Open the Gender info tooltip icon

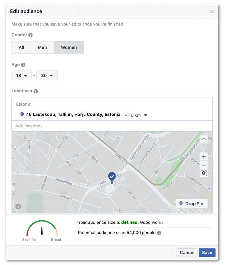click(30, 35)
